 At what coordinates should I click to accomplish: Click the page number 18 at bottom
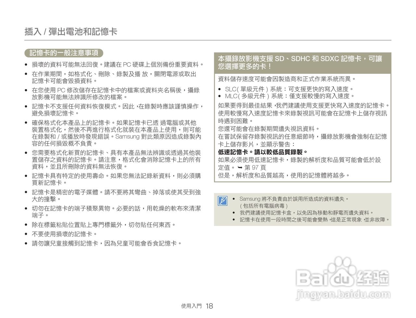click(209, 306)
